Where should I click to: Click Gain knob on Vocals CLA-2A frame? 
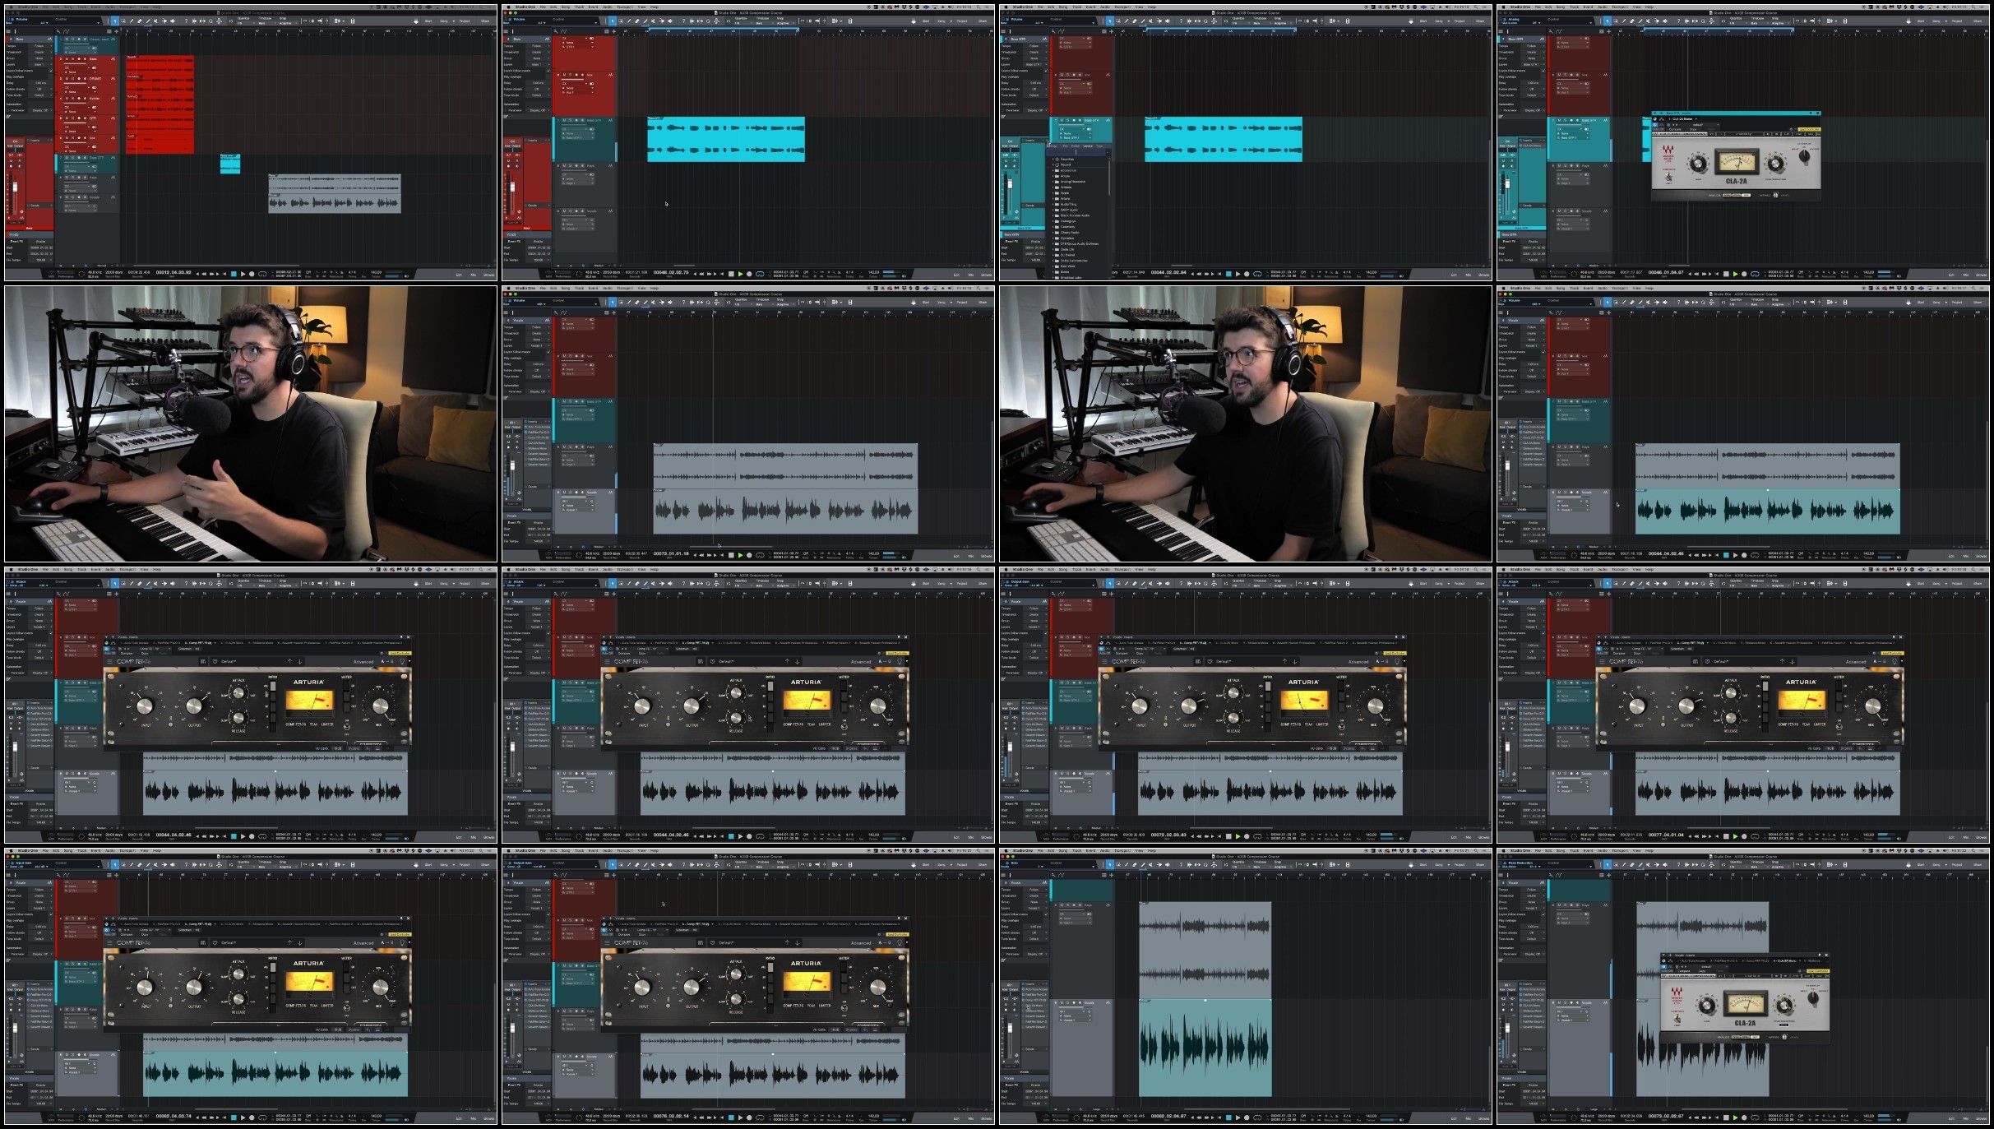(x=1706, y=1005)
